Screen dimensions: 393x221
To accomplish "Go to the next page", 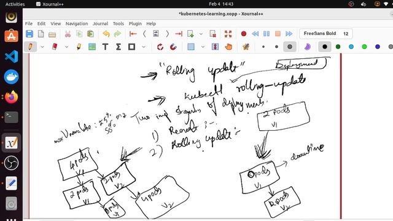I will (x=167, y=34).
